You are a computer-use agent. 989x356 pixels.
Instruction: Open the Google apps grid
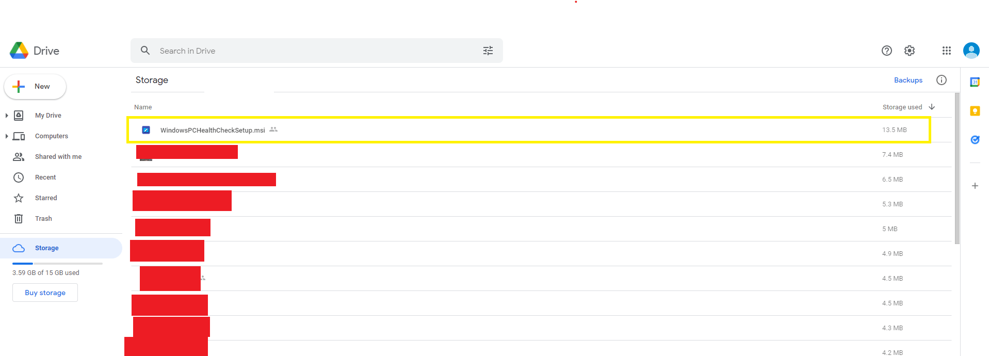(x=946, y=51)
